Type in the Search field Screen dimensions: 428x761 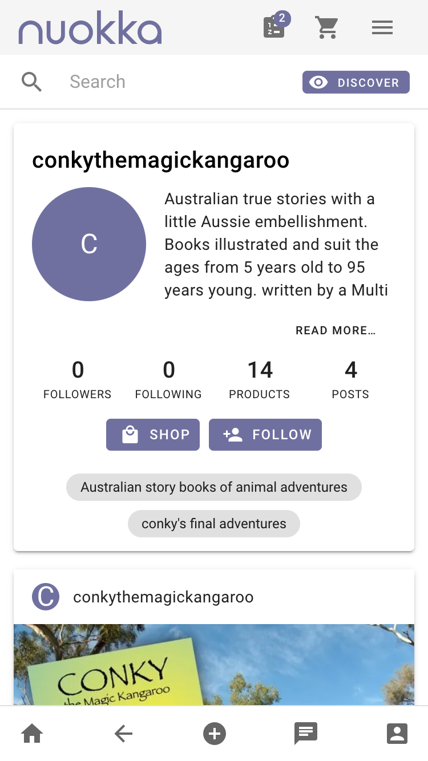click(x=177, y=82)
